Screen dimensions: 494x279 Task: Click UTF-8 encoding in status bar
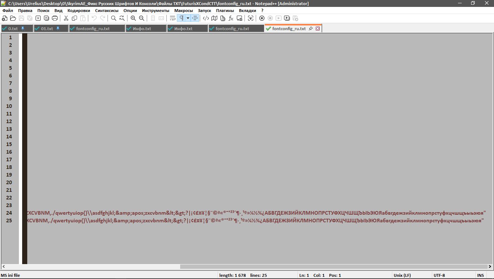(x=439, y=275)
